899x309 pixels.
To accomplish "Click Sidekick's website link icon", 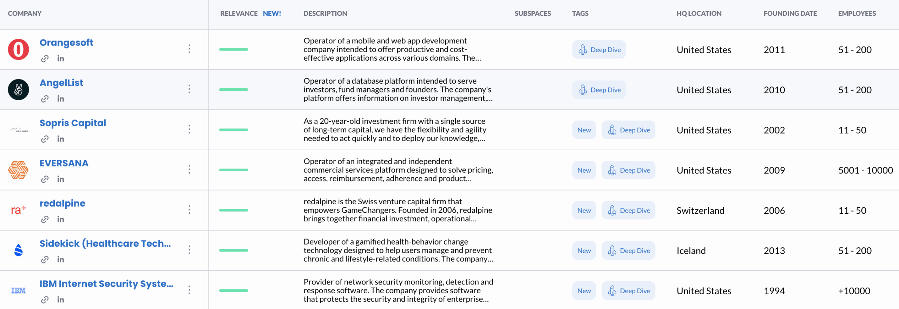I will pyautogui.click(x=45, y=260).
